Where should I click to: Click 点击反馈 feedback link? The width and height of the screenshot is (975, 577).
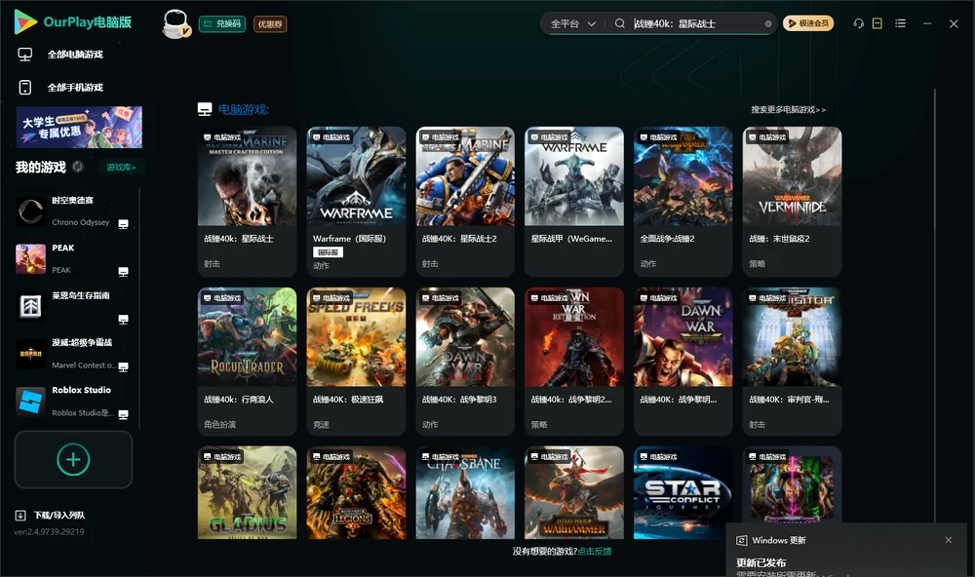[x=595, y=551]
